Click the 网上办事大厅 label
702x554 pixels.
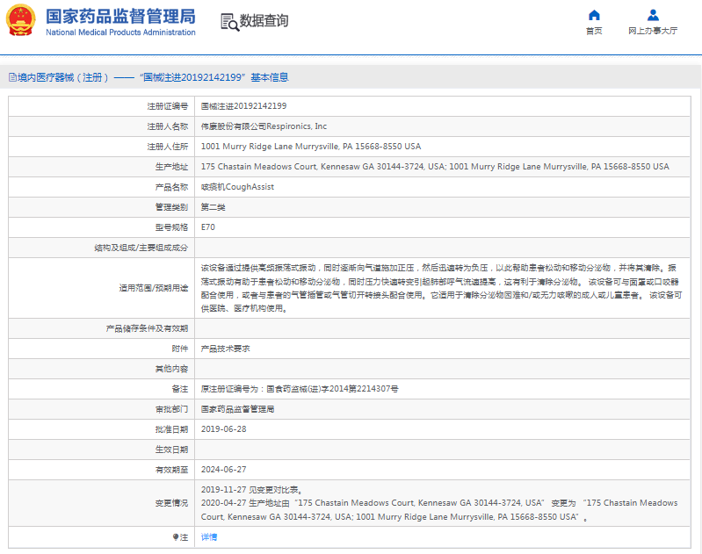click(653, 31)
